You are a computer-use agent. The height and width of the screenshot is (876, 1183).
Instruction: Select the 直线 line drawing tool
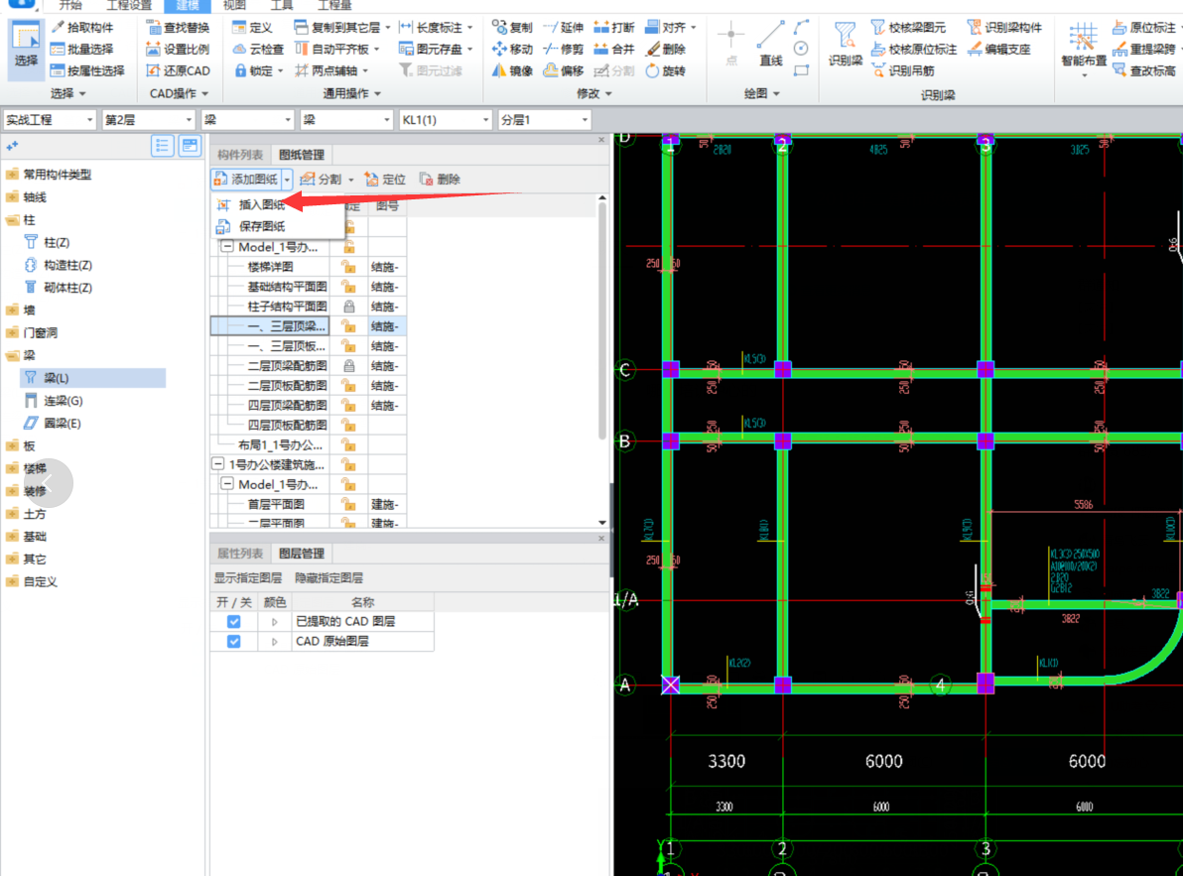770,44
